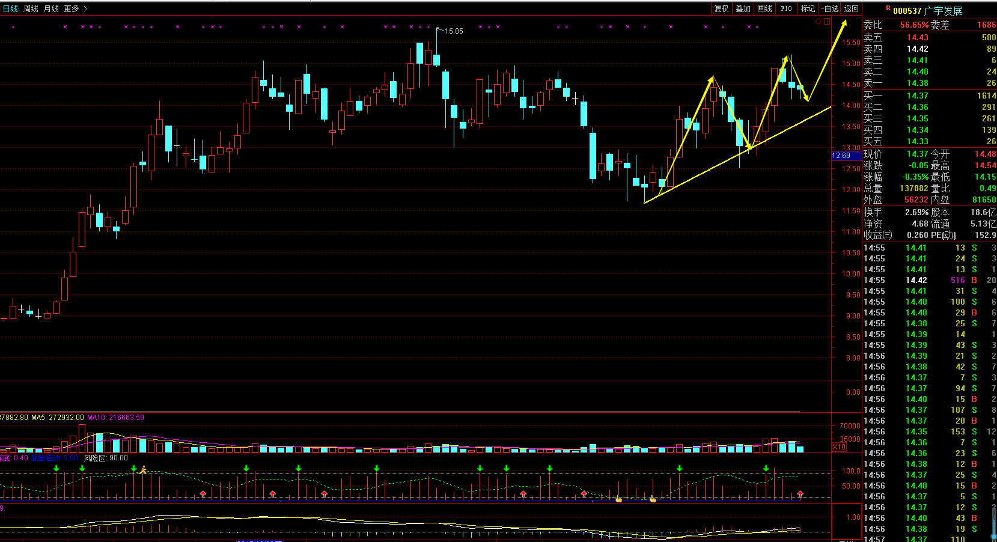Click the 收益(三) 0.260 value
The image size is (997, 542).
click(x=918, y=235)
